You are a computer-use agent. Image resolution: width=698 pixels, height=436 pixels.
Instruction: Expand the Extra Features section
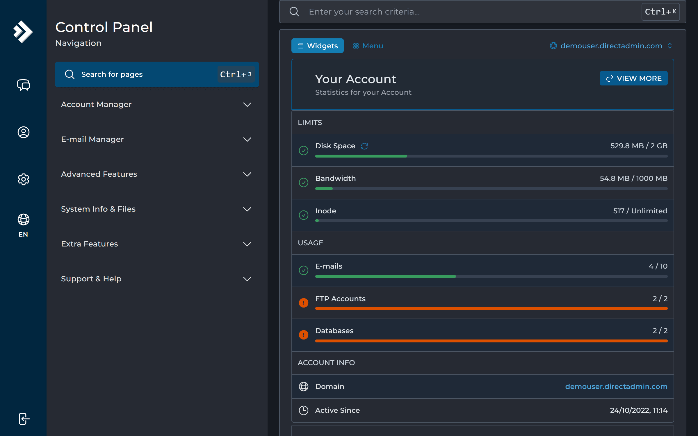click(157, 244)
